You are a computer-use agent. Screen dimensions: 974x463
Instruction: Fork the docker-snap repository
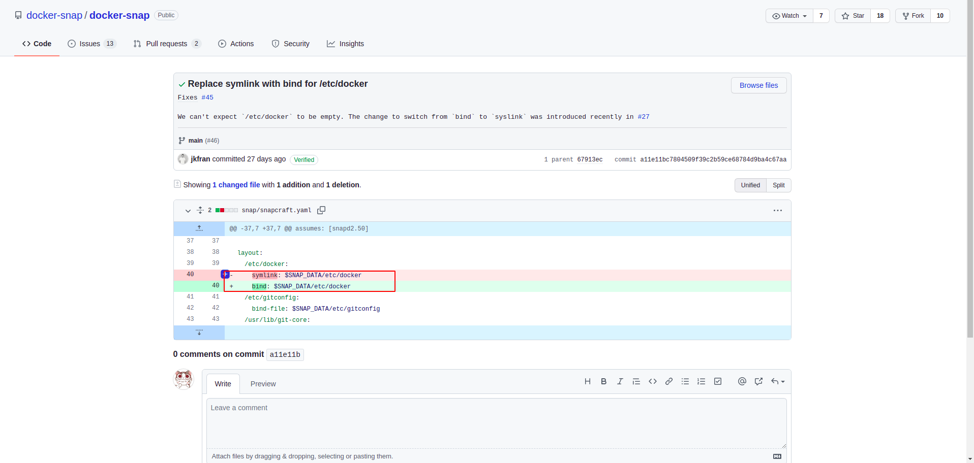pos(913,16)
